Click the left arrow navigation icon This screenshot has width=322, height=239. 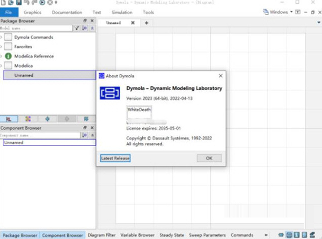(48, 119)
